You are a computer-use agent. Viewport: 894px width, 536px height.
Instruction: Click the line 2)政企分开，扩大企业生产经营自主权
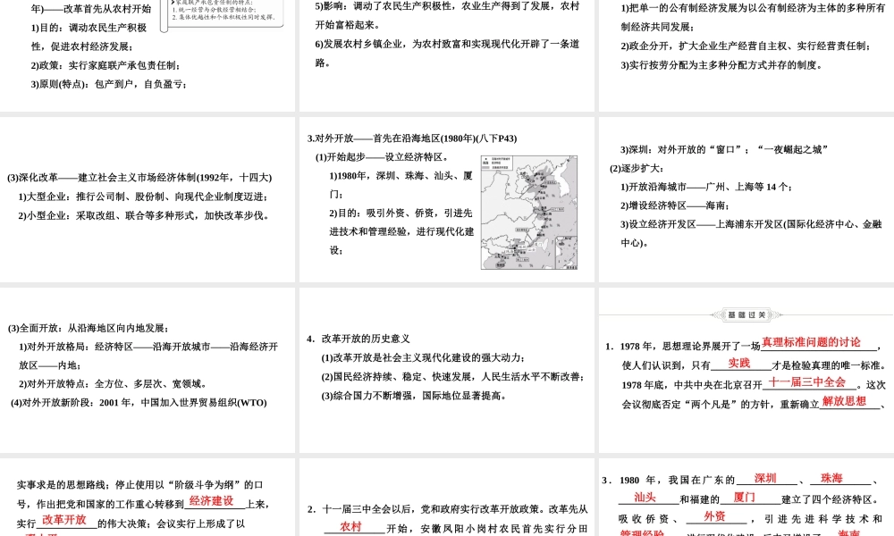pyautogui.click(x=746, y=46)
